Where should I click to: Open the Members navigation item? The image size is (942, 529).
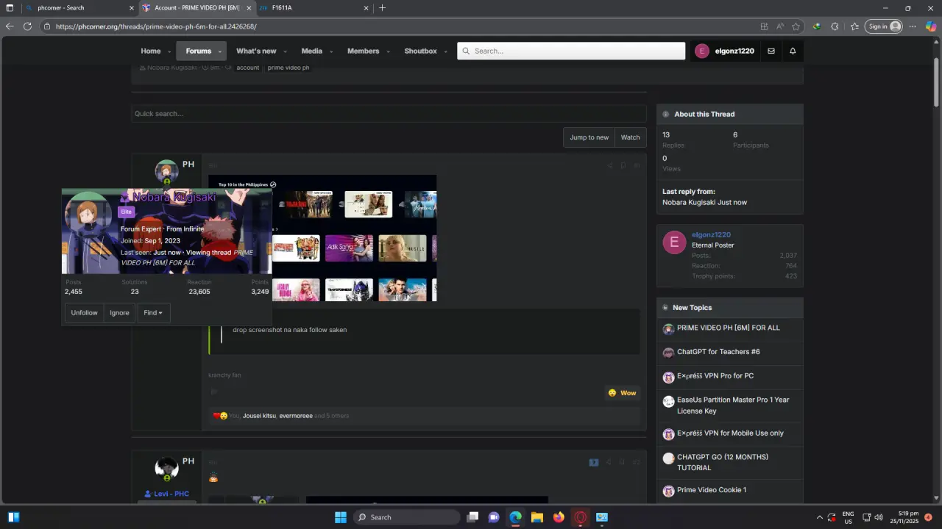(x=364, y=51)
